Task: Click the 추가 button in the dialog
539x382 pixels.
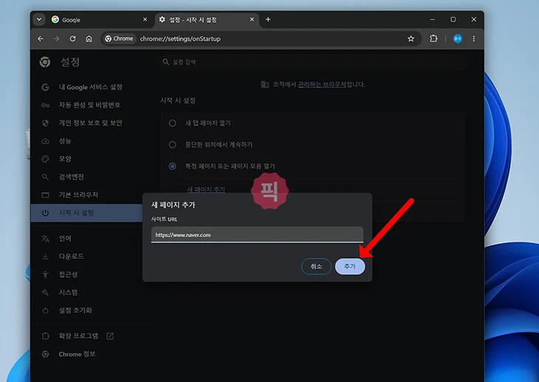Action: tap(349, 267)
